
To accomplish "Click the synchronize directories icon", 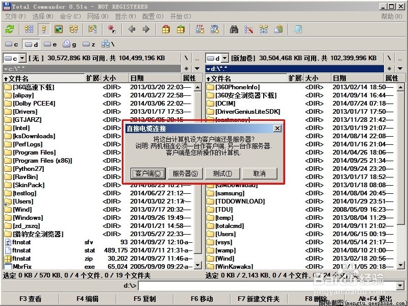I will pyautogui.click(x=264, y=29).
